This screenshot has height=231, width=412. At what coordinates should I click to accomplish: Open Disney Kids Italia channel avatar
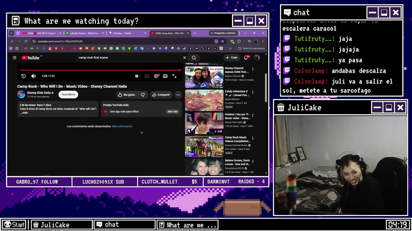(x=21, y=94)
